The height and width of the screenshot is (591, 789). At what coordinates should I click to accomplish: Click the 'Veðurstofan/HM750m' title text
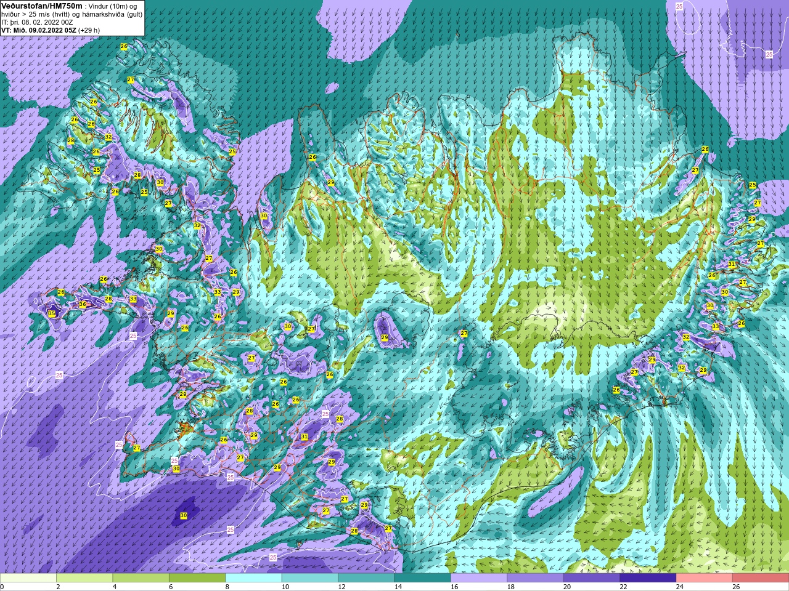(42, 6)
